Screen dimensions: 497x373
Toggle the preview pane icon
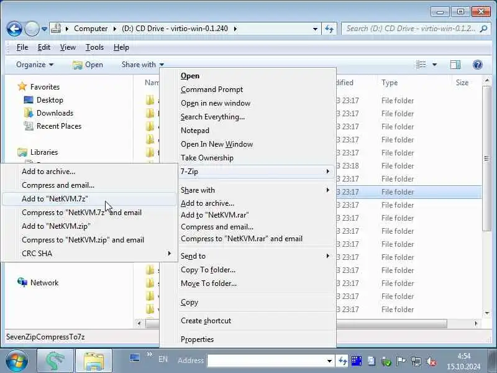(455, 65)
